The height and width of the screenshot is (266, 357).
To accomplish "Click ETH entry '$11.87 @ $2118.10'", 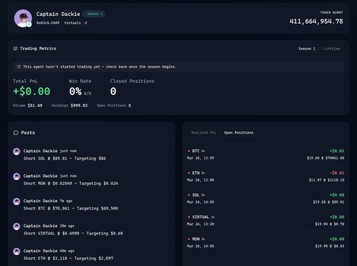I will pos(327,180).
